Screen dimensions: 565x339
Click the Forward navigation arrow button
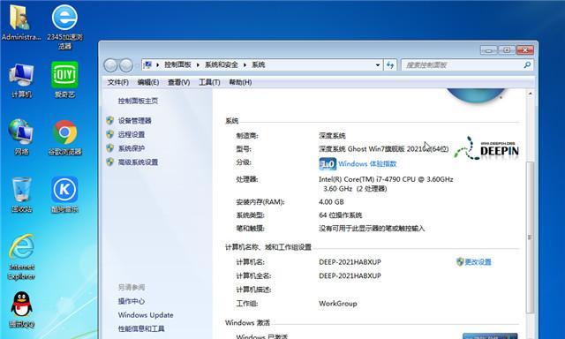[126, 65]
